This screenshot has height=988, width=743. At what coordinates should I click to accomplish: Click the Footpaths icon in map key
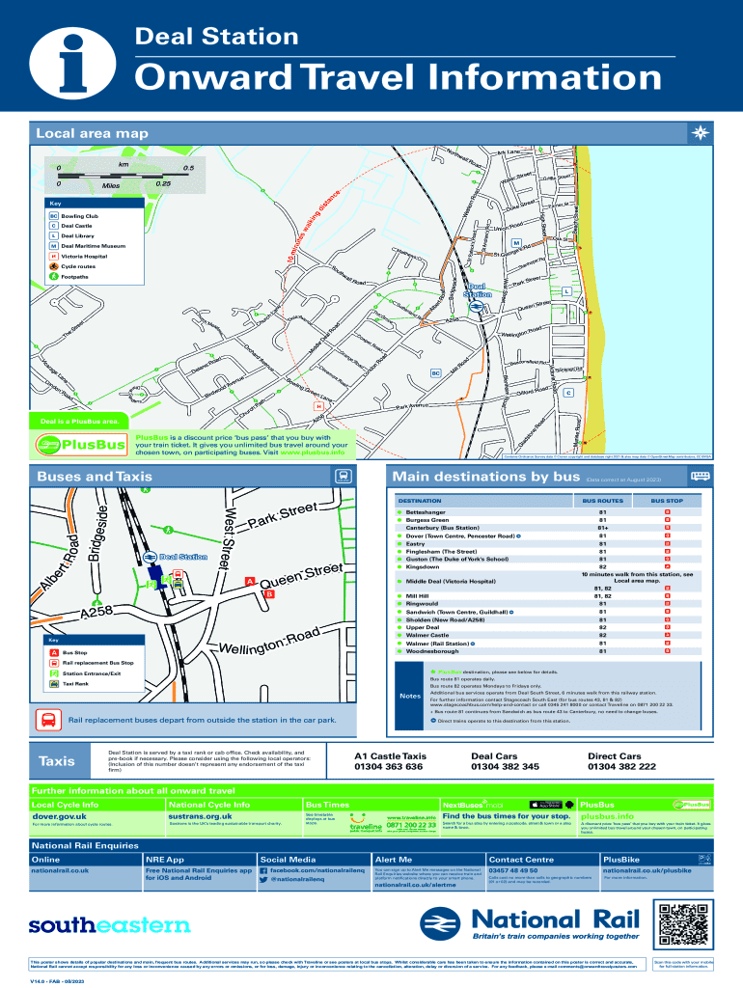pos(54,277)
